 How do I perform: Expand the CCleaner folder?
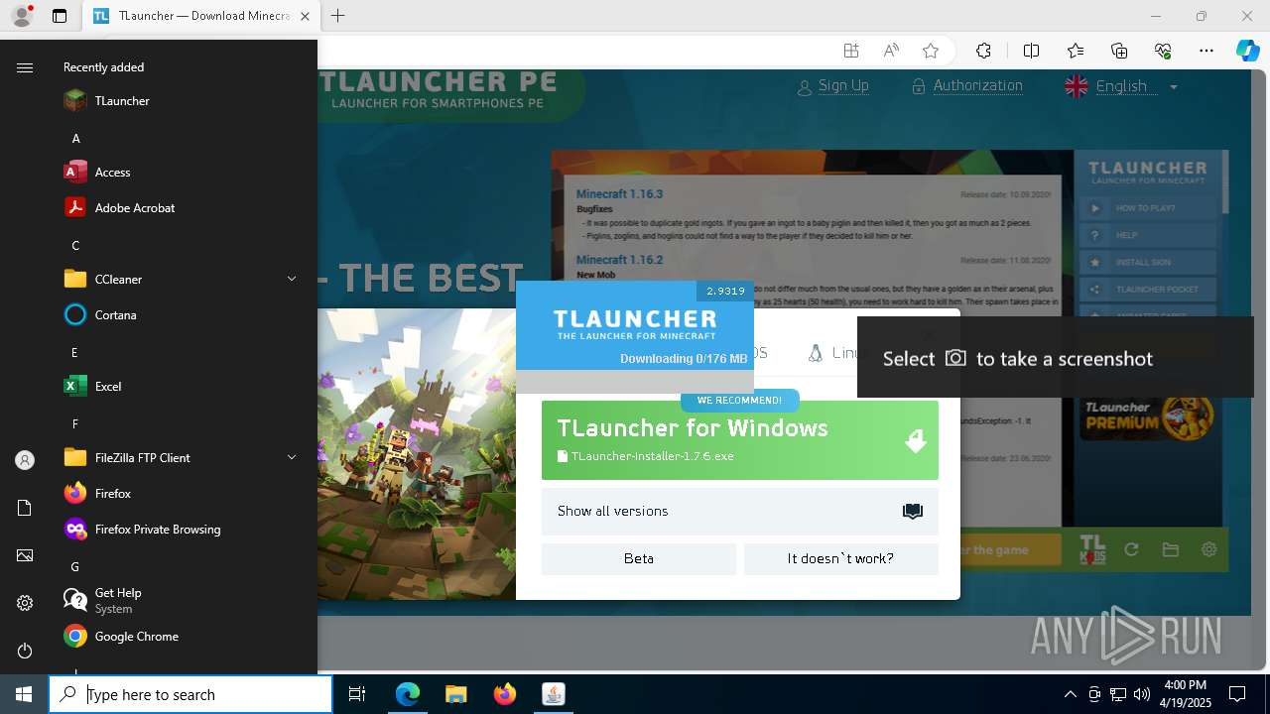(179, 280)
